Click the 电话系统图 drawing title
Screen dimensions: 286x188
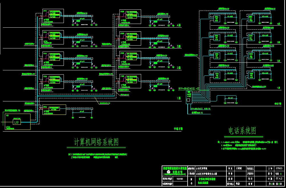coord(242,131)
